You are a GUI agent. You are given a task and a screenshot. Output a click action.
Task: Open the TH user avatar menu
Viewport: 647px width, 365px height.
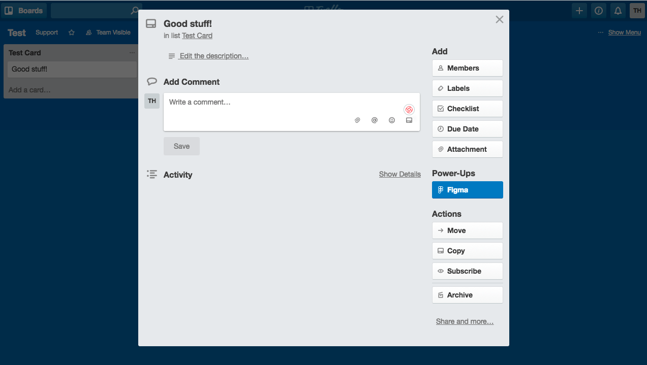click(x=637, y=11)
